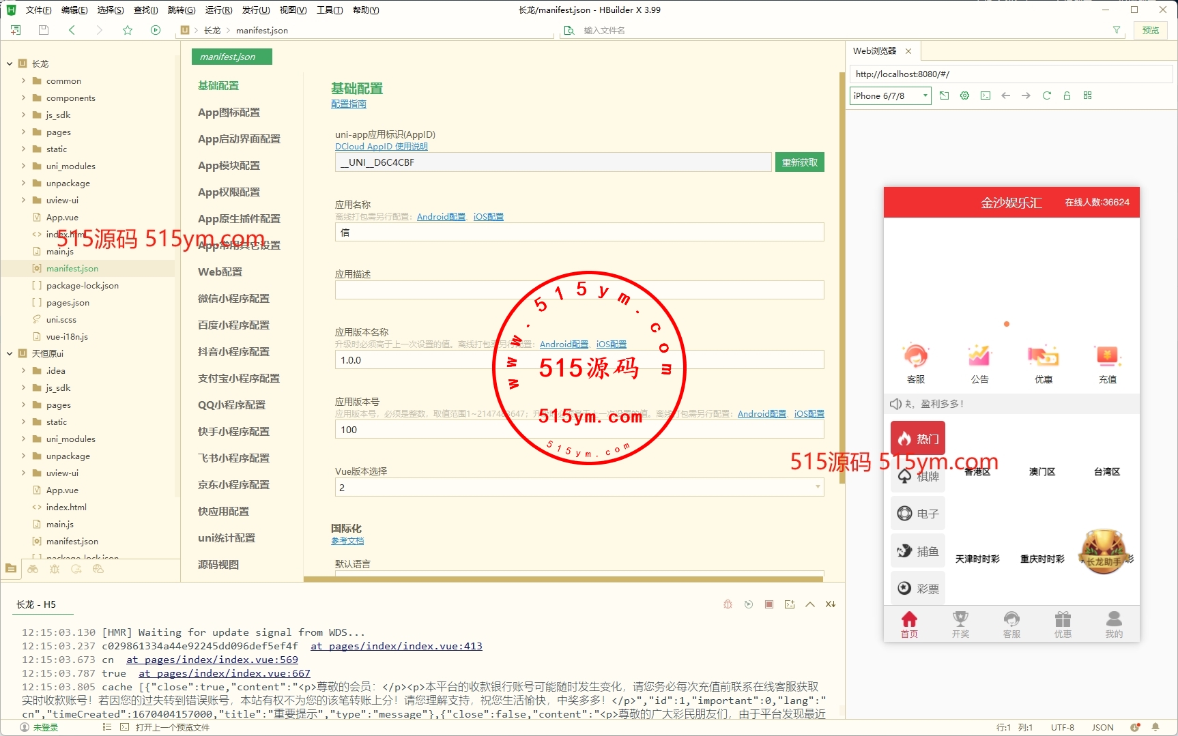Click the star bookmark icon
This screenshot has height=736, width=1178.
coord(128,30)
